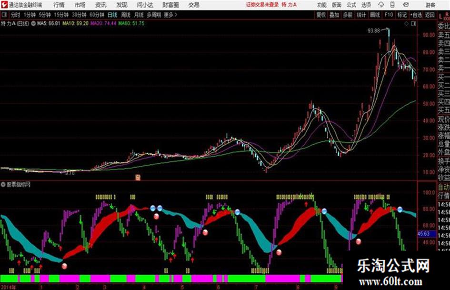Switch to the 5分钟 period tab
Screen dimensions: 450x290
click(x=44, y=15)
